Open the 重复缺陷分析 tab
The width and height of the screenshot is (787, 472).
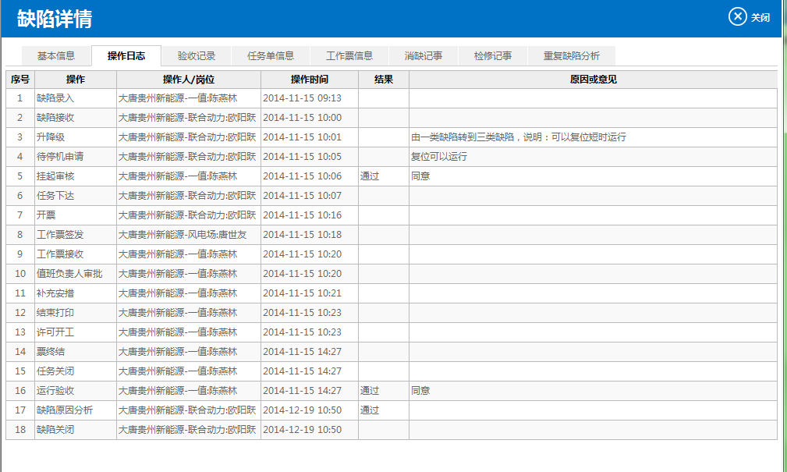(x=572, y=56)
